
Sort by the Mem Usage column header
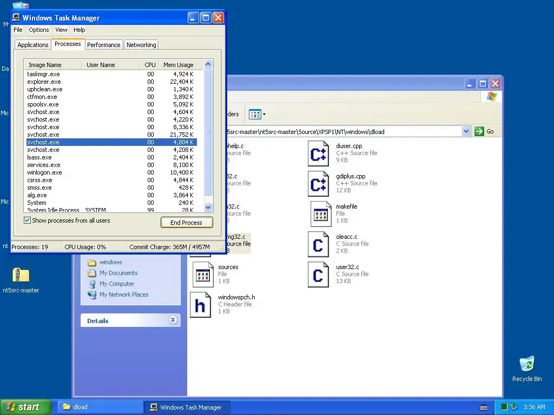click(179, 65)
